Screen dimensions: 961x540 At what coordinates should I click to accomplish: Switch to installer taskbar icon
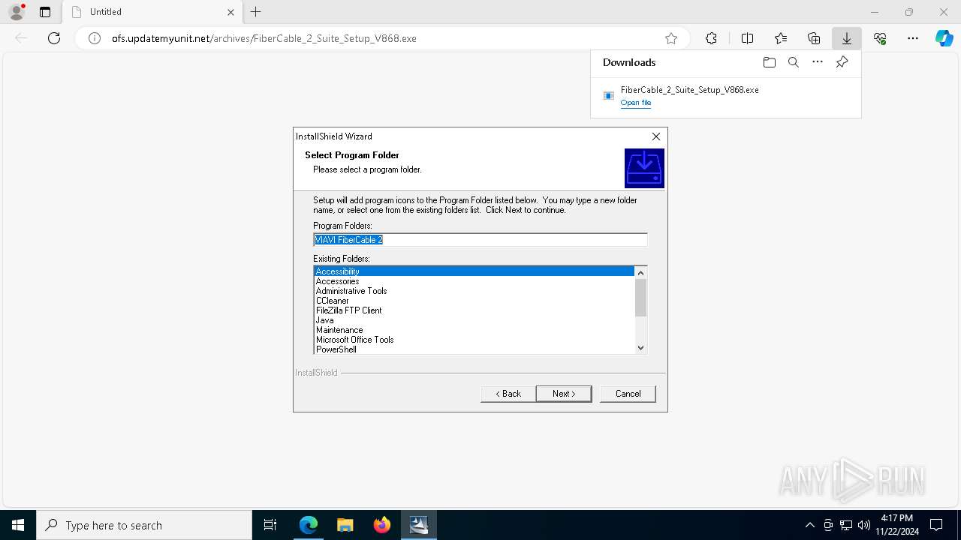[418, 525]
